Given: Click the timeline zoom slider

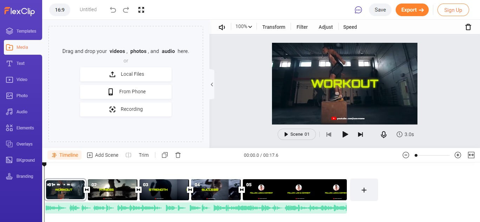Looking at the screenshot, I should tap(432, 155).
